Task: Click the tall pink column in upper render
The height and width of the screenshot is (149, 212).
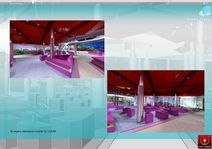Action: [52, 43]
